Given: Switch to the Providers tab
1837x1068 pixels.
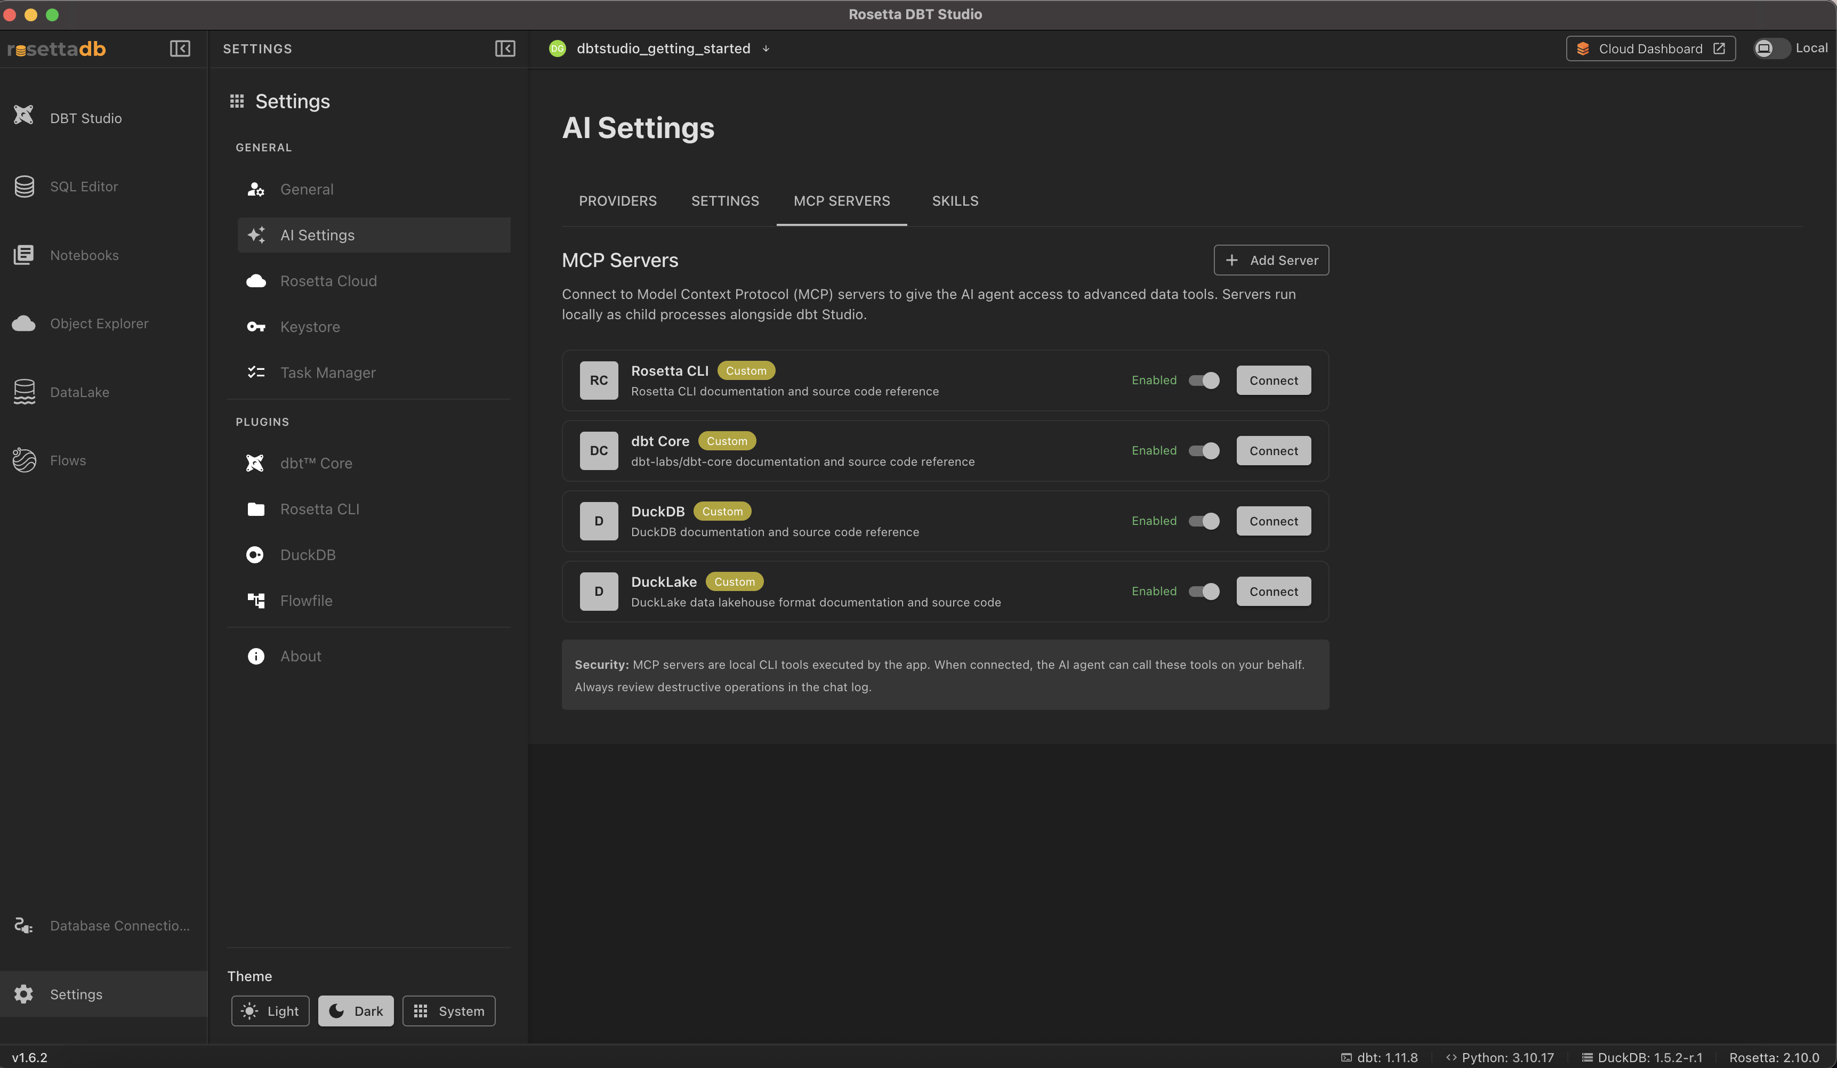Looking at the screenshot, I should (617, 201).
